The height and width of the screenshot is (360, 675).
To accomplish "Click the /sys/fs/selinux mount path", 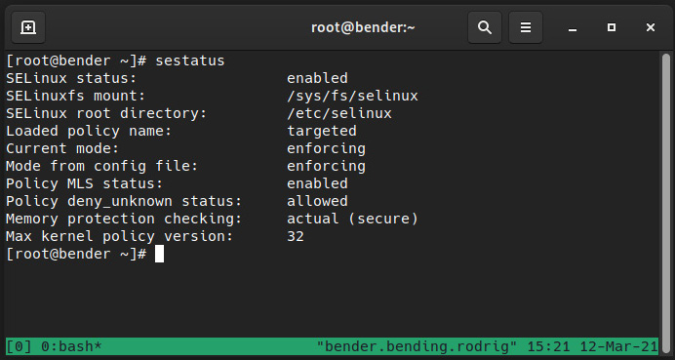I will click(352, 96).
